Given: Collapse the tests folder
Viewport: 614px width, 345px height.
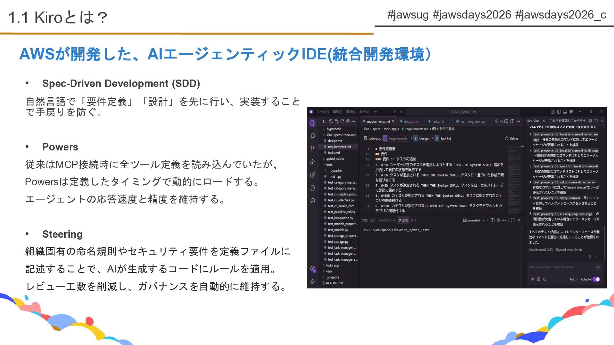Looking at the screenshot, I should pos(329,165).
